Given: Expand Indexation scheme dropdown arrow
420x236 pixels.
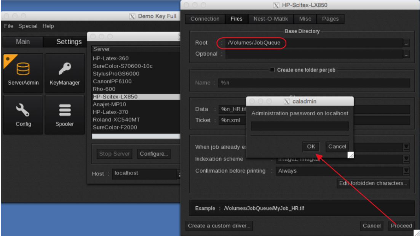Looking at the screenshot, I should [x=406, y=159].
